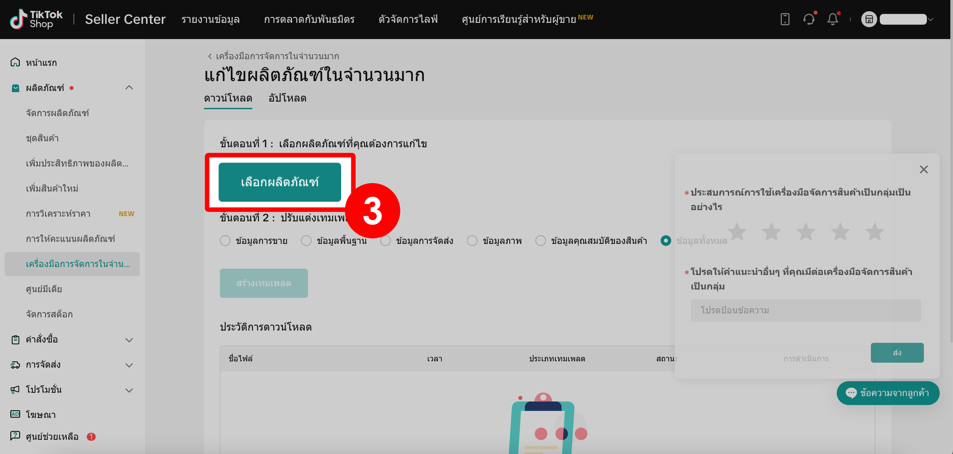Click the โฆษณา ads icon in sidebar
The width and height of the screenshot is (953, 454).
coord(15,414)
